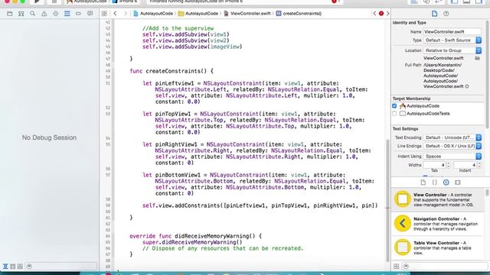Open the Text Encoding dropdown

[452, 137]
